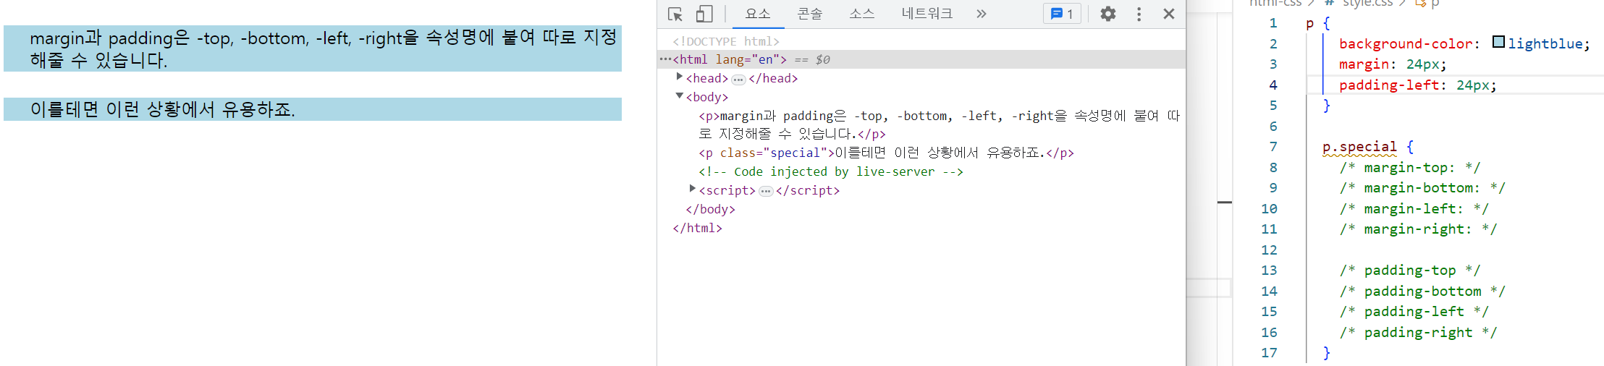Switch to the 소스 tab

[x=862, y=14]
